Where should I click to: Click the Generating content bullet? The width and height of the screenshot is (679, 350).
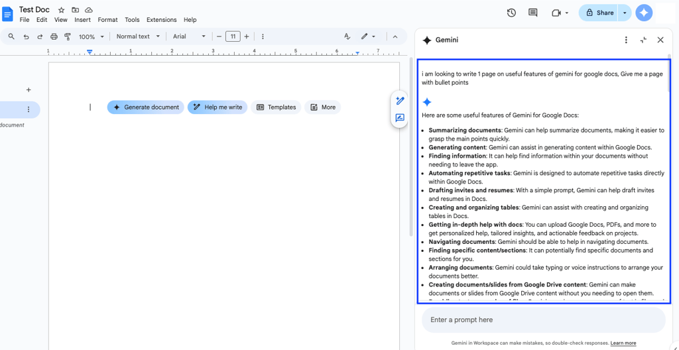pos(540,147)
